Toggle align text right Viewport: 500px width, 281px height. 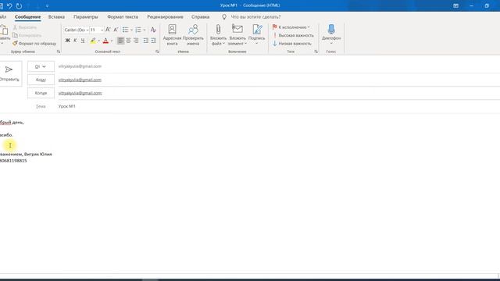click(x=136, y=41)
